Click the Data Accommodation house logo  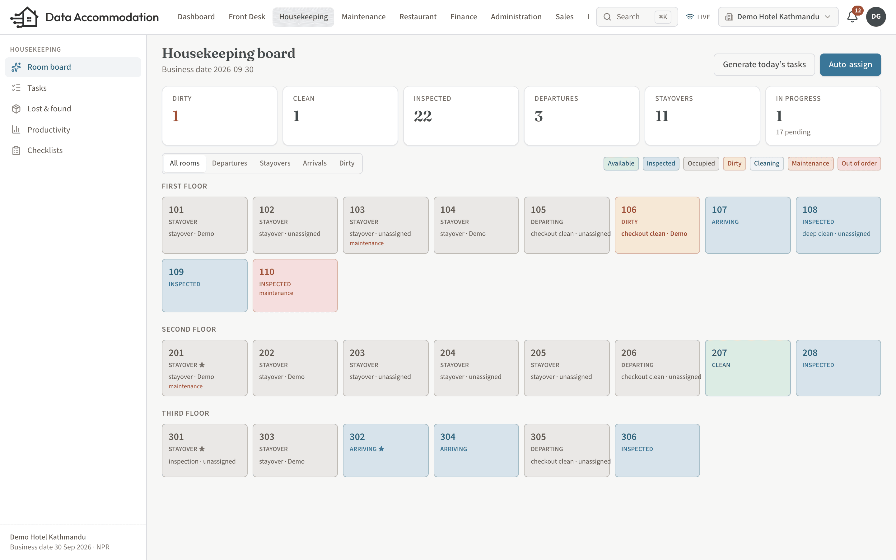(25, 17)
